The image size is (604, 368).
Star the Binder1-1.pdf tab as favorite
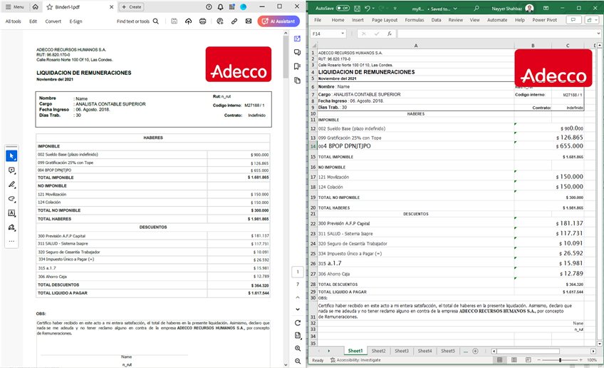tap(48, 6)
